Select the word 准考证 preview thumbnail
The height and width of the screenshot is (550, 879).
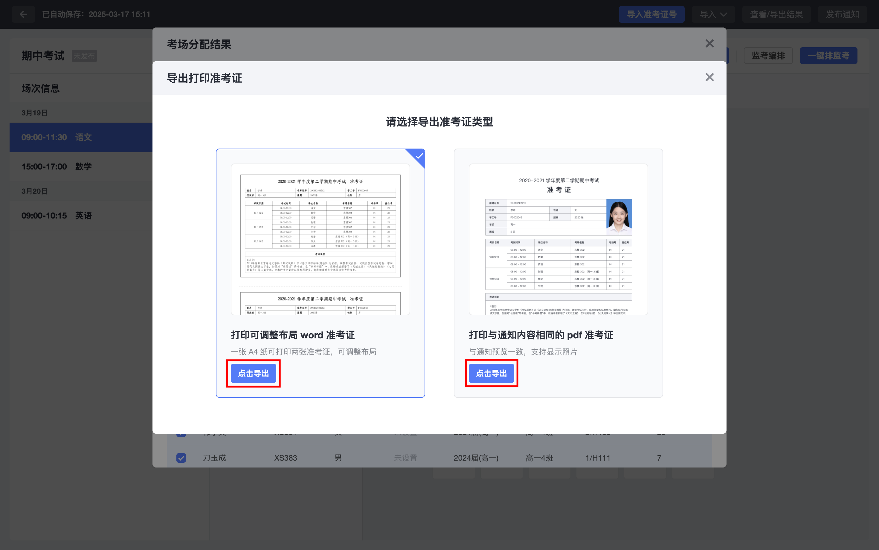320,239
